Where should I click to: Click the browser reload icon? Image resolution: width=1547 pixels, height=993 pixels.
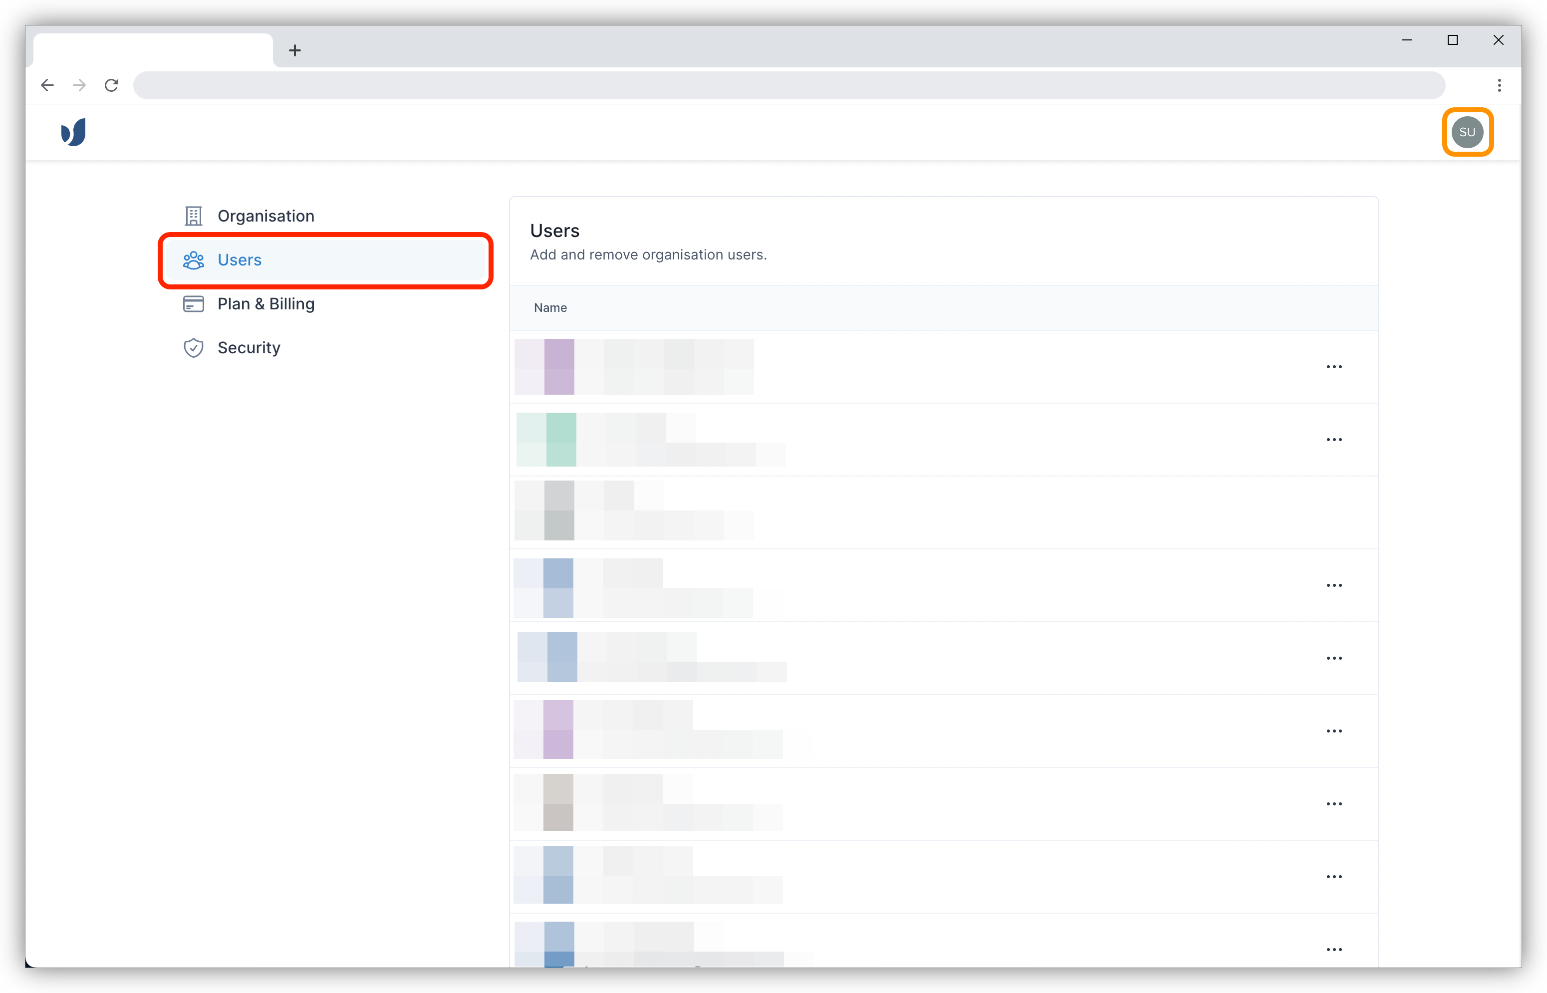111,84
